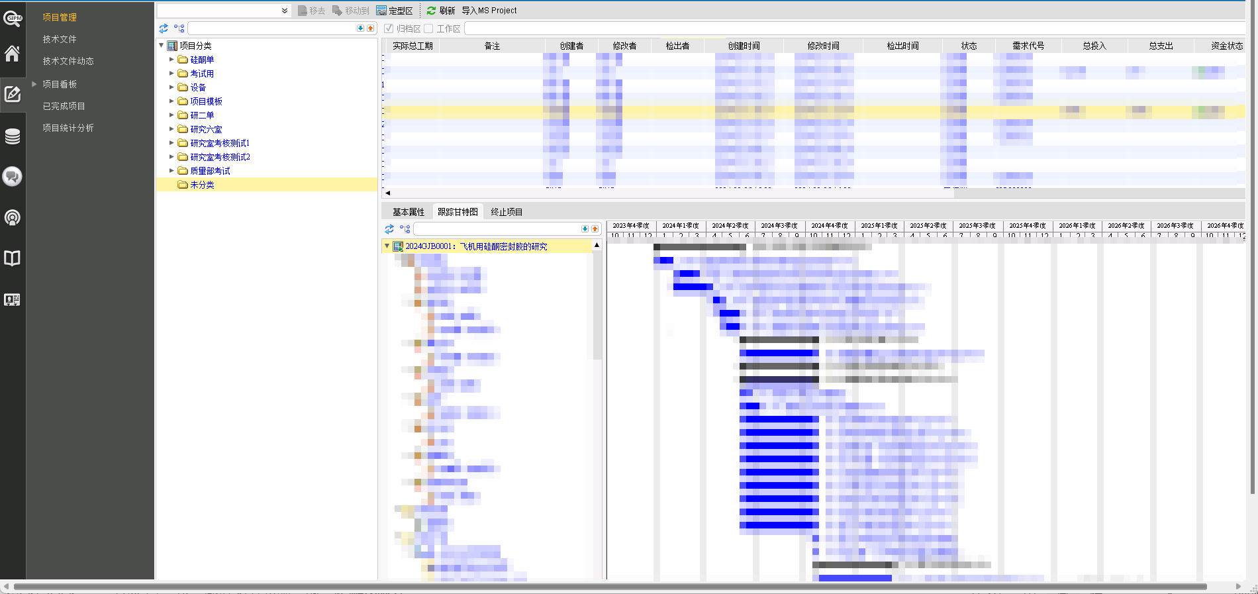Expand the 研究六室 folder
The height and width of the screenshot is (594, 1258).
tap(171, 129)
